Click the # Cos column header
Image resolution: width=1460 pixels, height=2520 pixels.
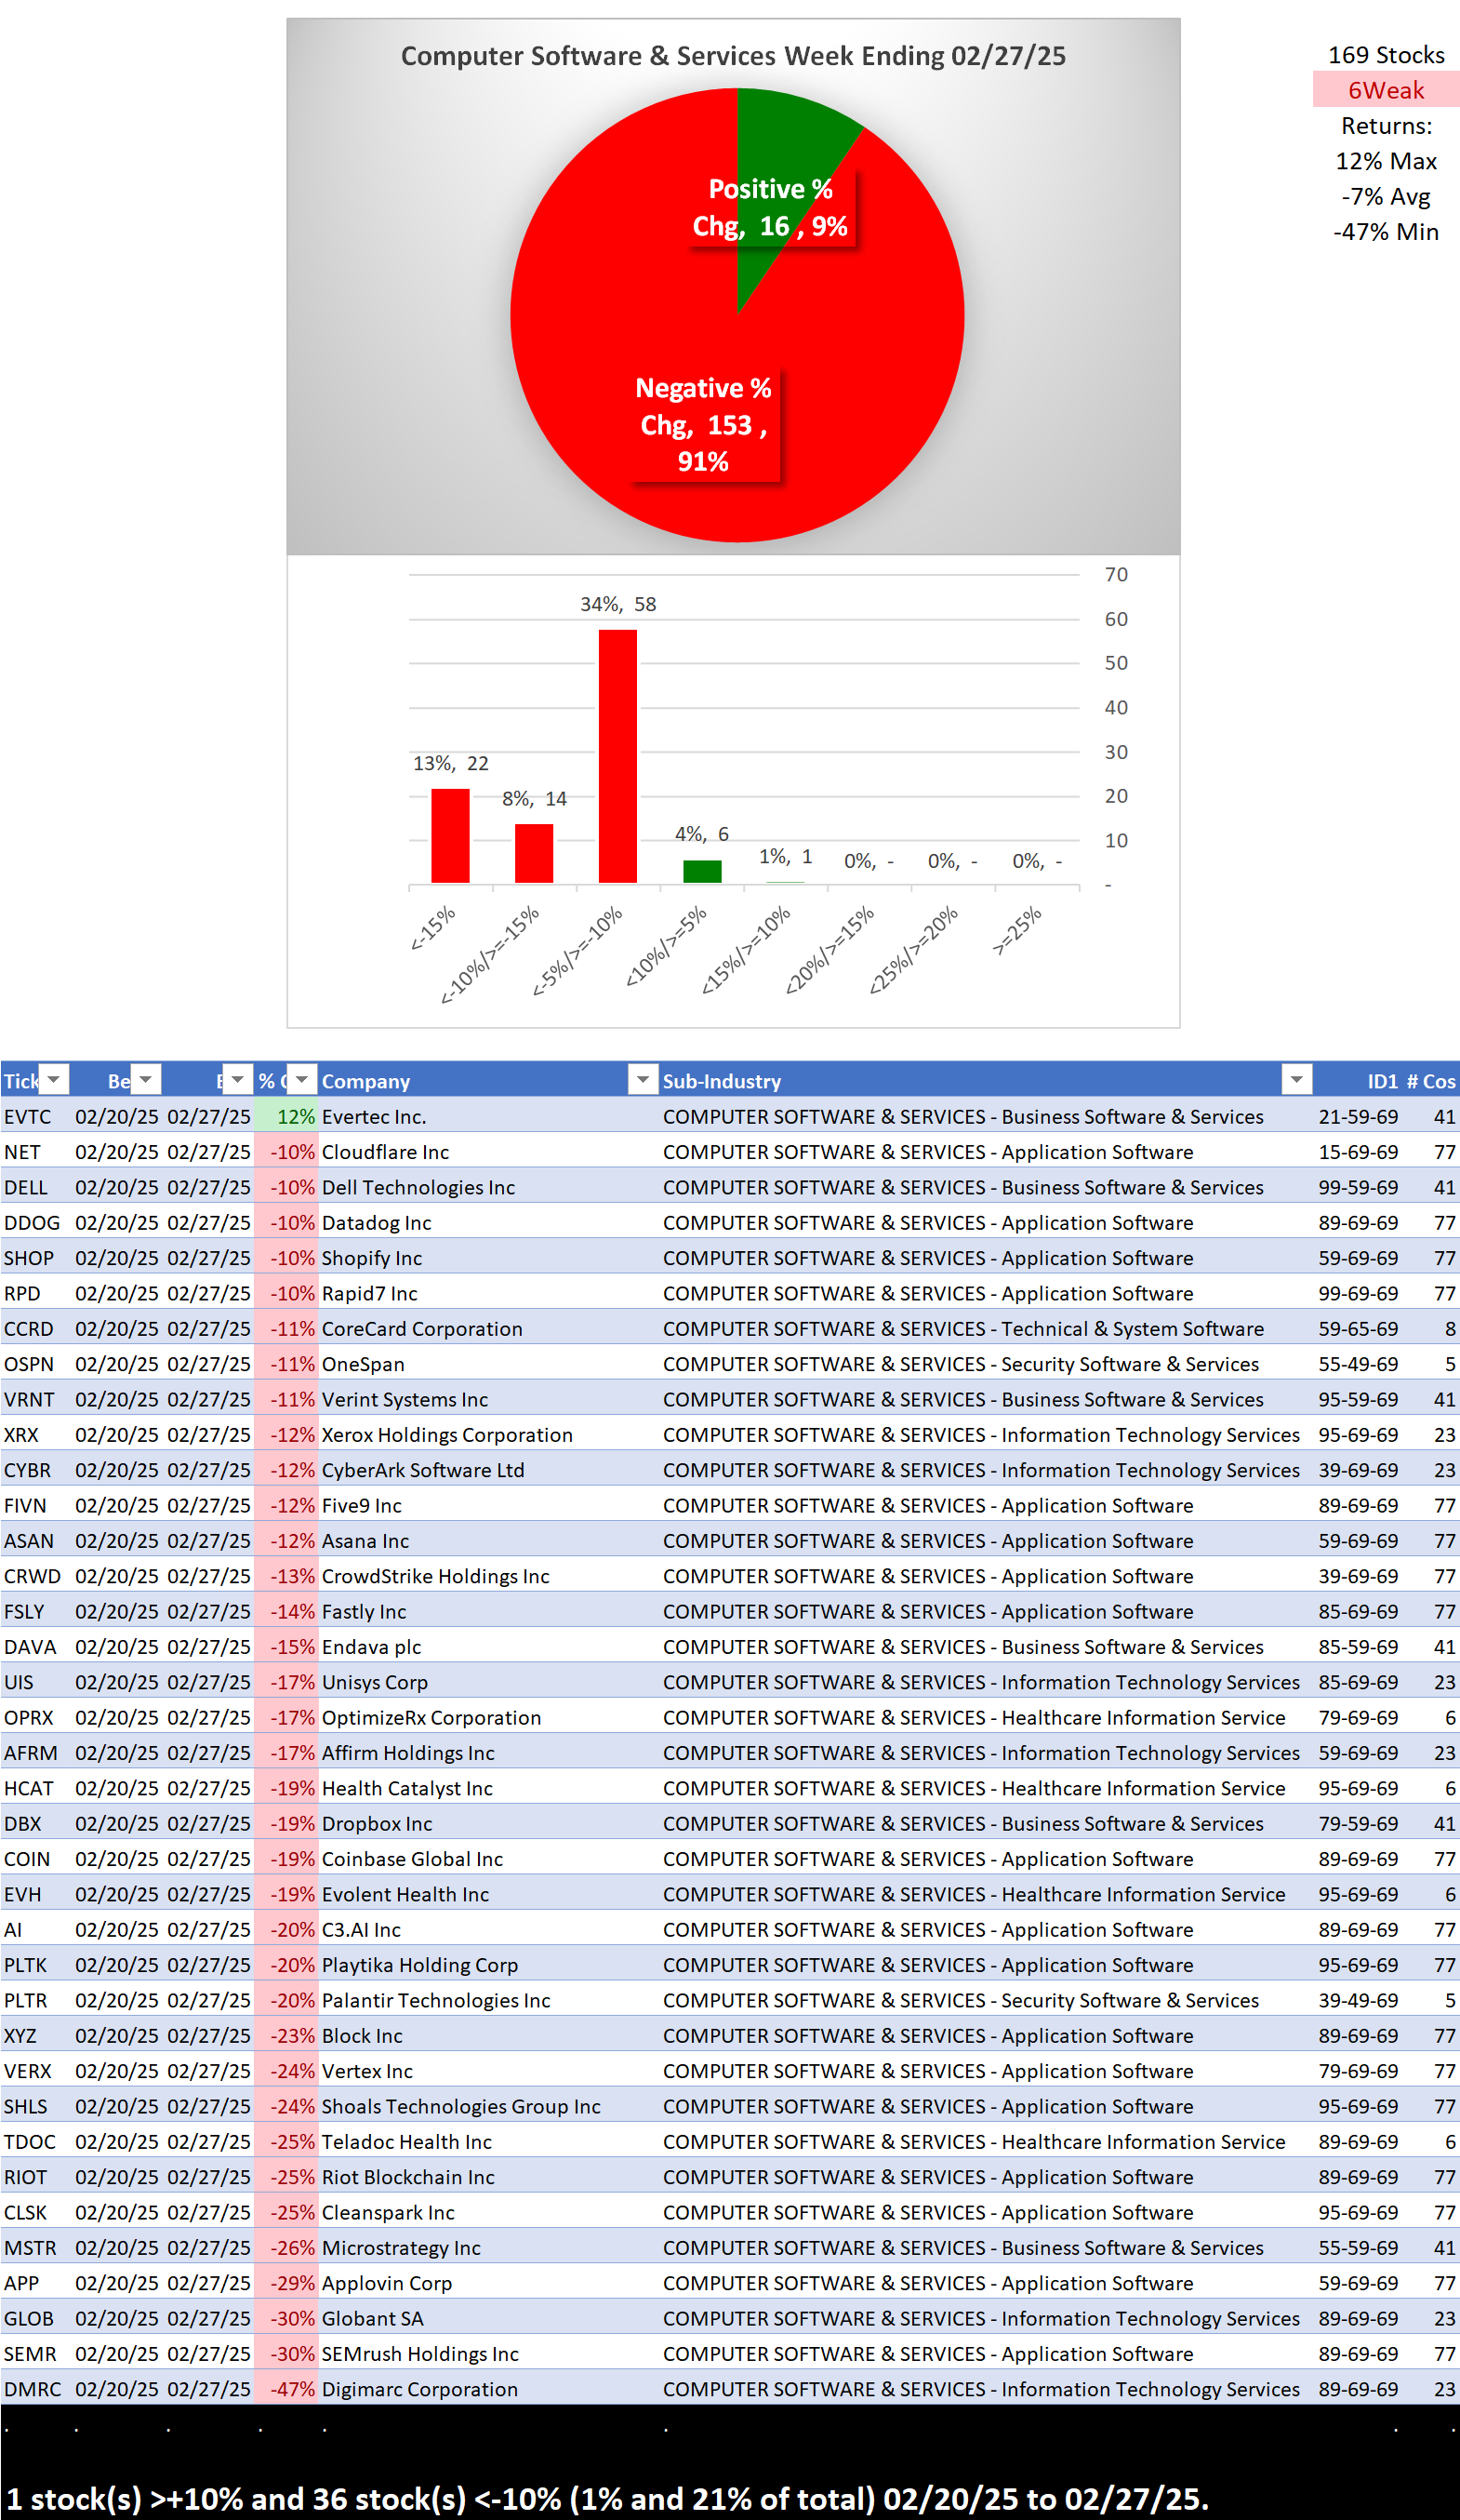pyautogui.click(x=1430, y=1081)
